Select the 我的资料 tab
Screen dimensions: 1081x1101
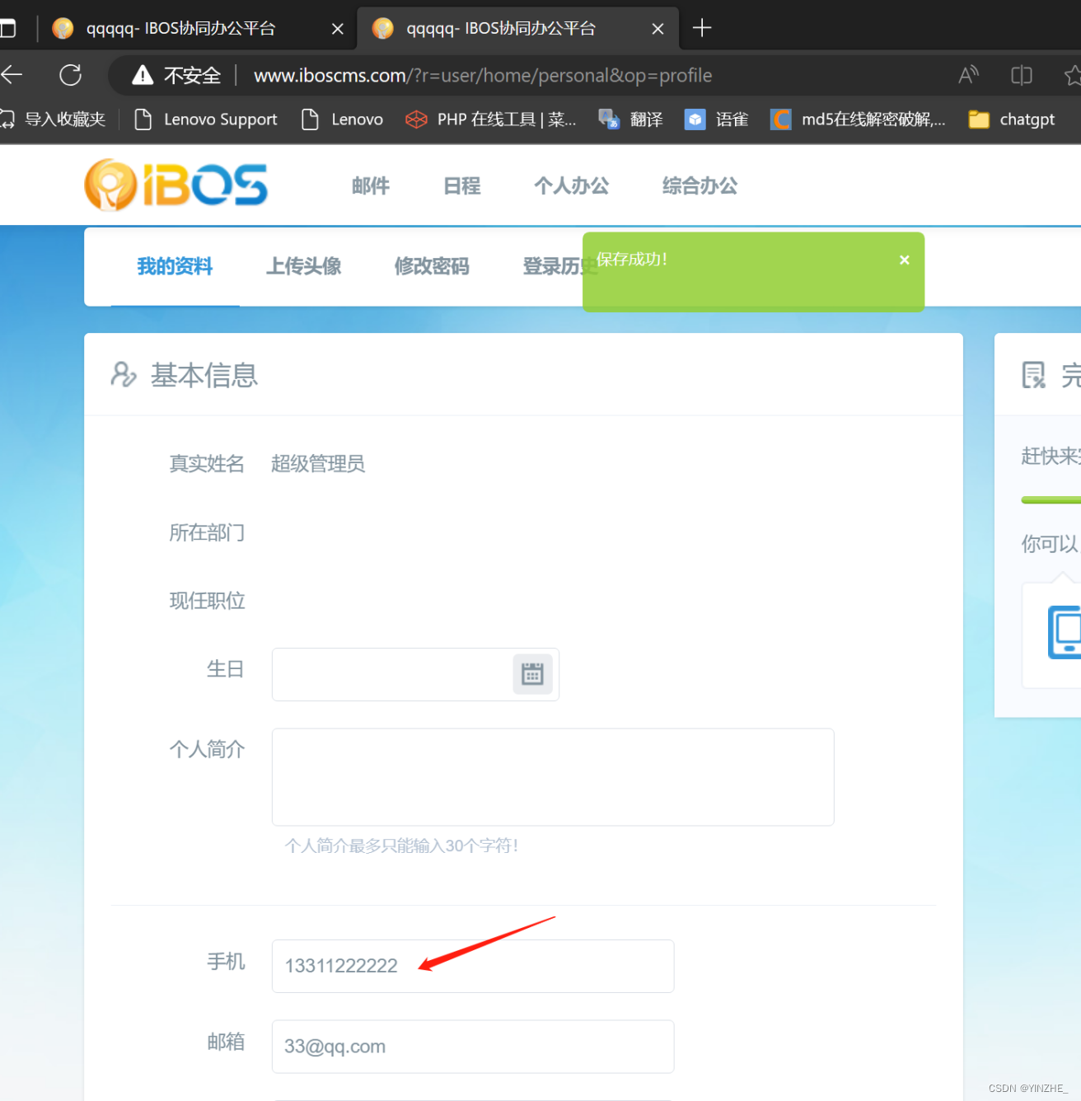coord(175,266)
